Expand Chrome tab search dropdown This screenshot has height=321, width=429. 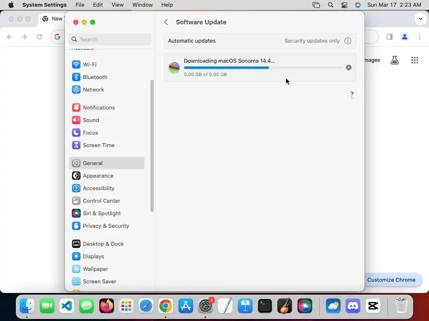click(421, 19)
